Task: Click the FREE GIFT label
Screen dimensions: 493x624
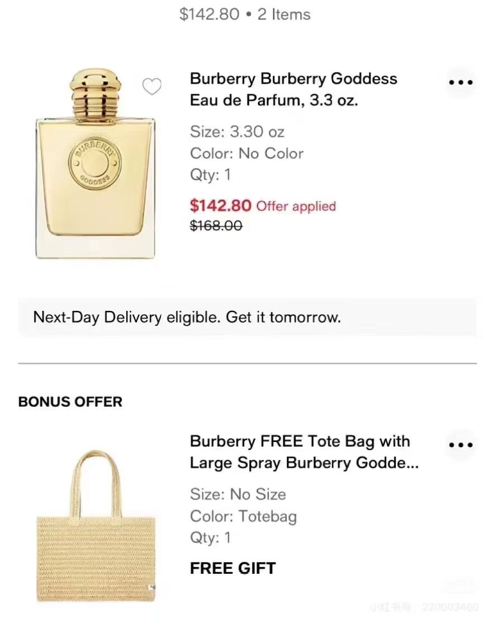Action: [x=233, y=568]
